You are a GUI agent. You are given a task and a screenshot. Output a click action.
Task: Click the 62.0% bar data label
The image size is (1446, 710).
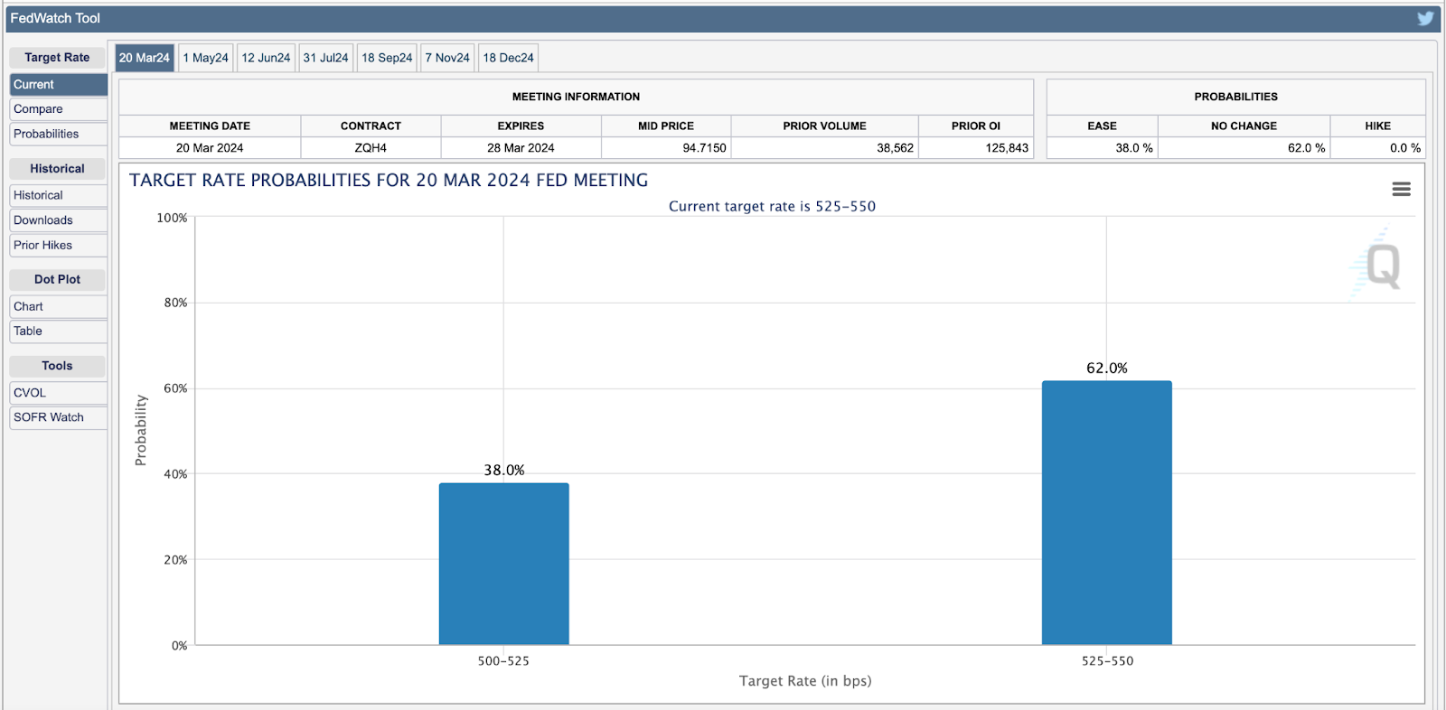tap(1107, 369)
